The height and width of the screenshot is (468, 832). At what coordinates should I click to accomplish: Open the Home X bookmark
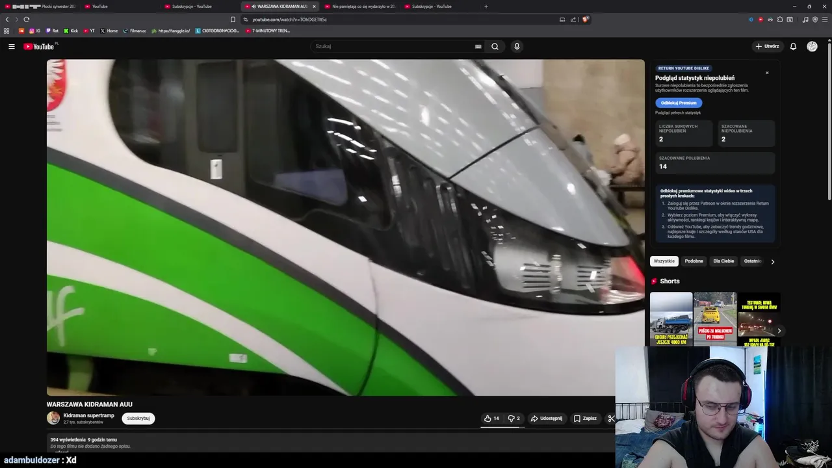coord(109,31)
